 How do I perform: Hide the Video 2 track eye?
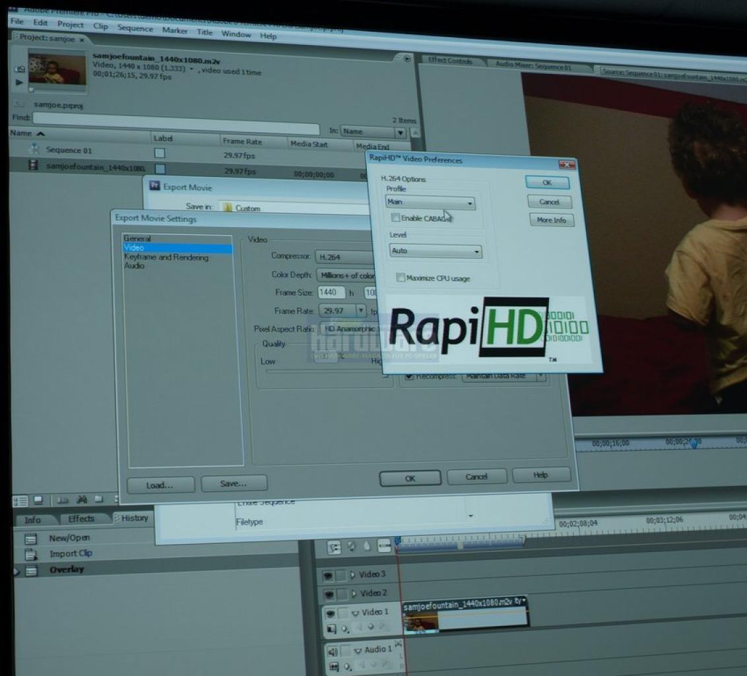click(x=329, y=595)
